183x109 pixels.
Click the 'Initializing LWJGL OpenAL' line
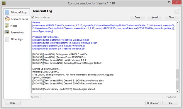[x=46, y=72]
